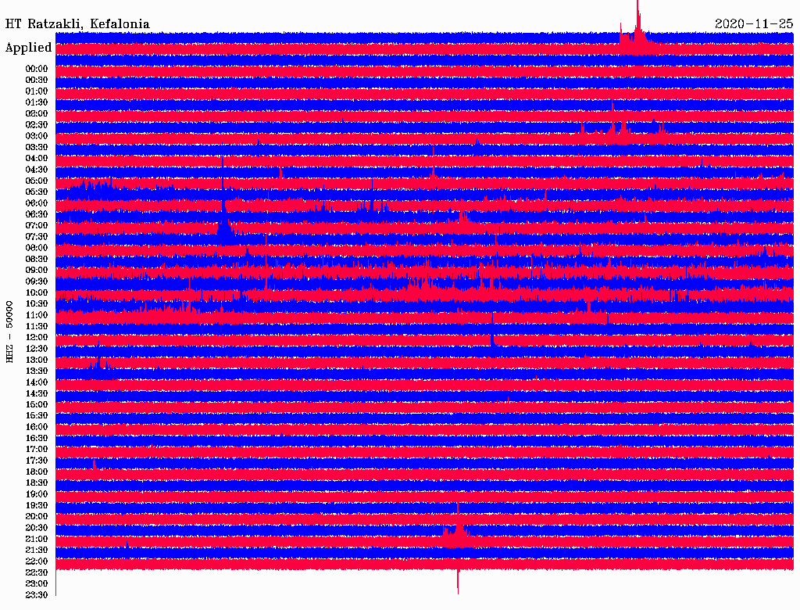This screenshot has height=610, width=800.
Task: Select the 16:00 time label
Action: click(37, 427)
